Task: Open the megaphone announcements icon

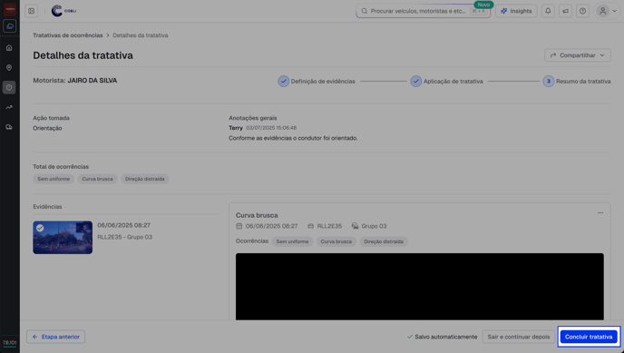Action: point(566,11)
